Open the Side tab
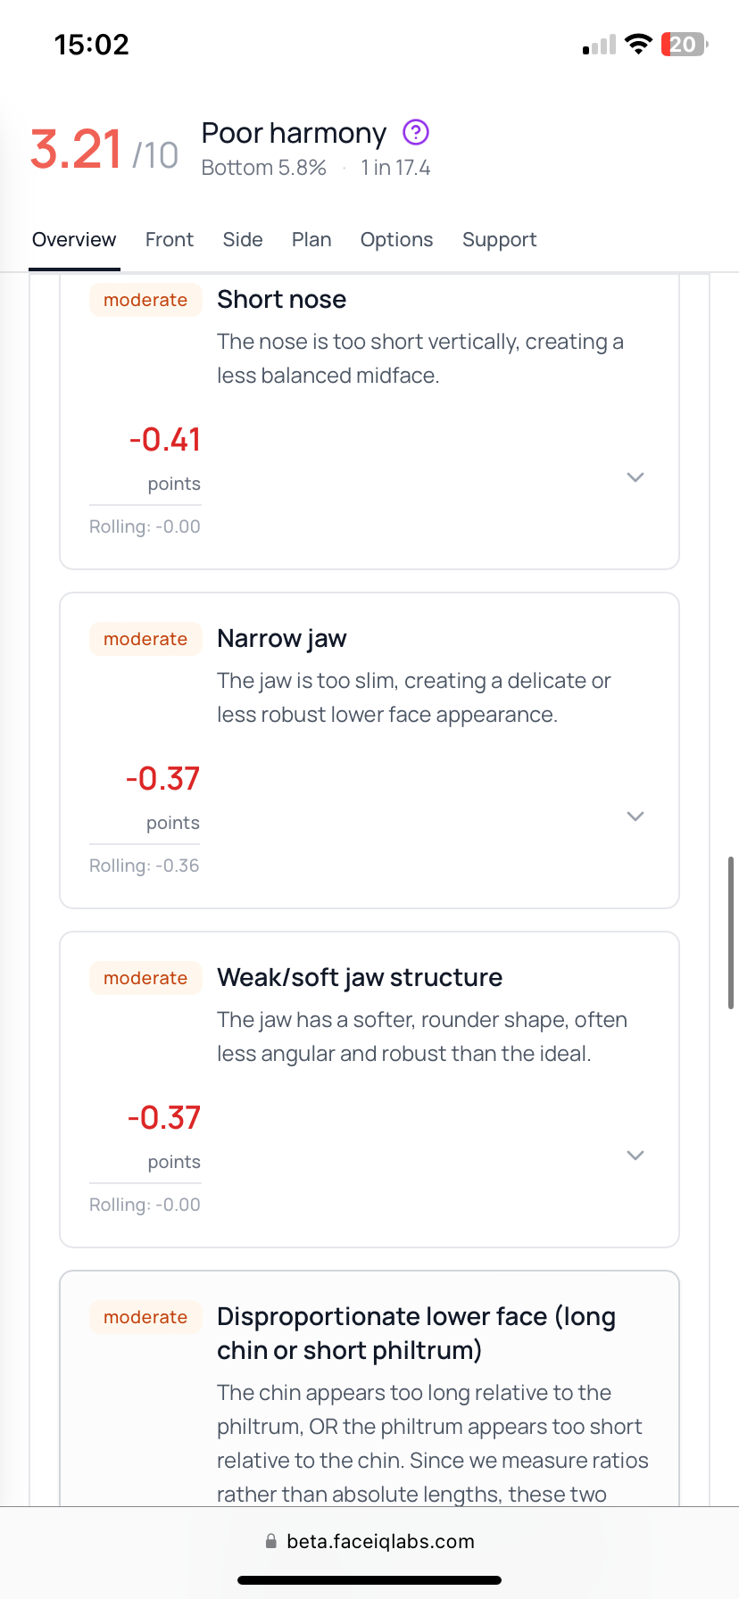 [243, 240]
